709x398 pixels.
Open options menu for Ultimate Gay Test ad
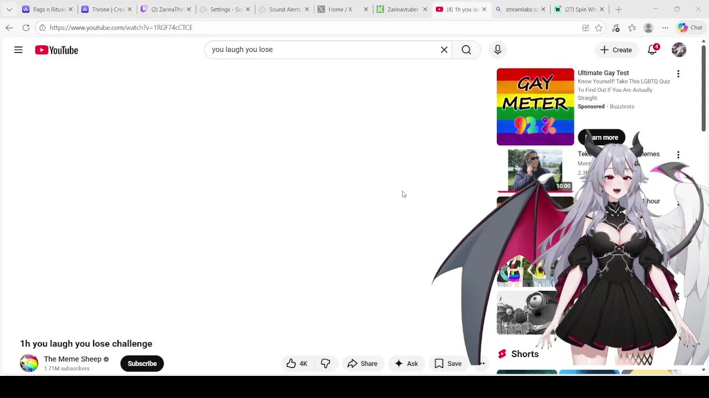[x=678, y=74]
